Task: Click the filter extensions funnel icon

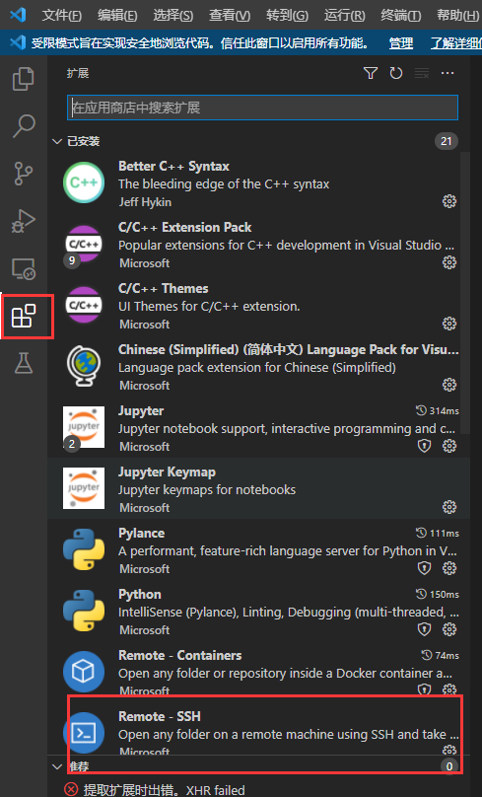Action: pos(371,73)
